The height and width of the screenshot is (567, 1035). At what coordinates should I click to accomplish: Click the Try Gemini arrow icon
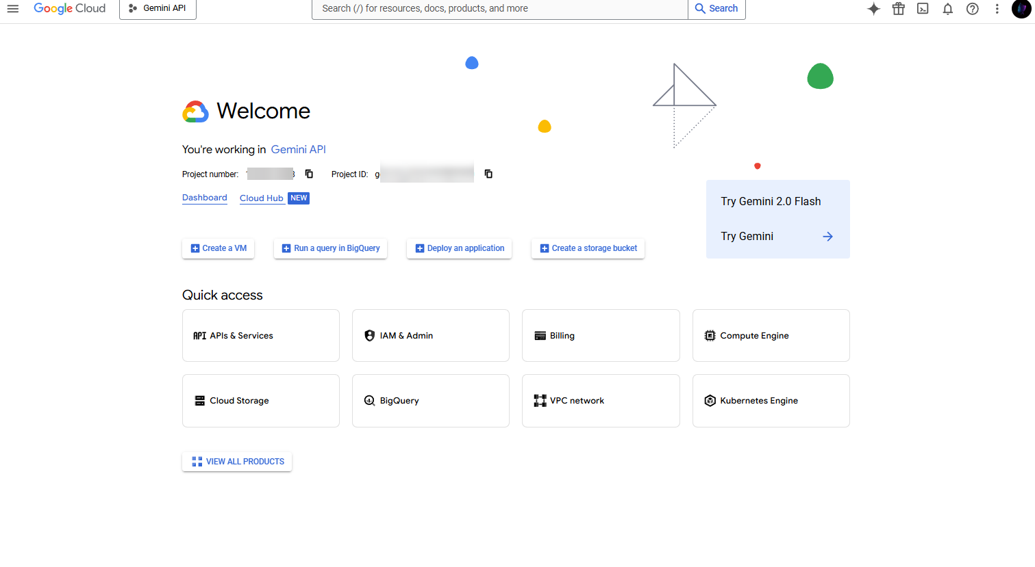[827, 236]
